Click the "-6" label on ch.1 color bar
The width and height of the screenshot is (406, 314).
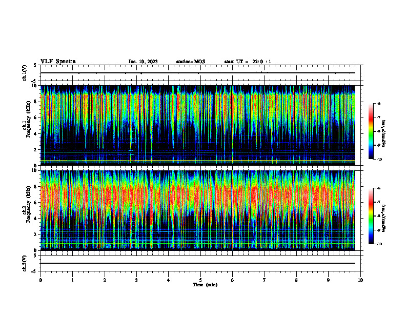coord(378,104)
